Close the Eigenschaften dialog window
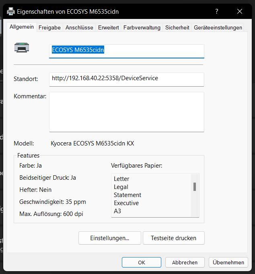The height and width of the screenshot is (274, 255). click(x=240, y=11)
